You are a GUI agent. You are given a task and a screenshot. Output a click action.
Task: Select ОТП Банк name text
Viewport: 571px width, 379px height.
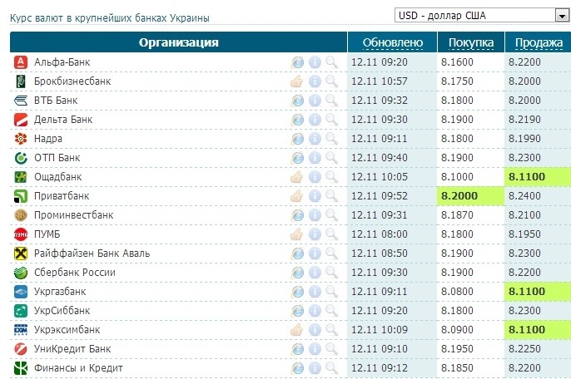coord(57,157)
